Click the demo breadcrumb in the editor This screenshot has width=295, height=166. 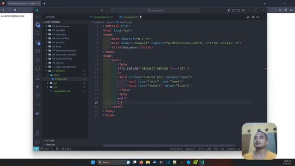[110, 22]
